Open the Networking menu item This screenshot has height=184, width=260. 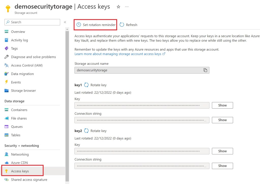(x=20, y=154)
